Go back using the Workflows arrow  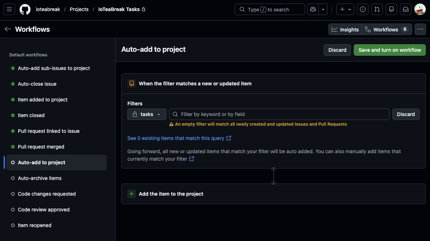8,29
